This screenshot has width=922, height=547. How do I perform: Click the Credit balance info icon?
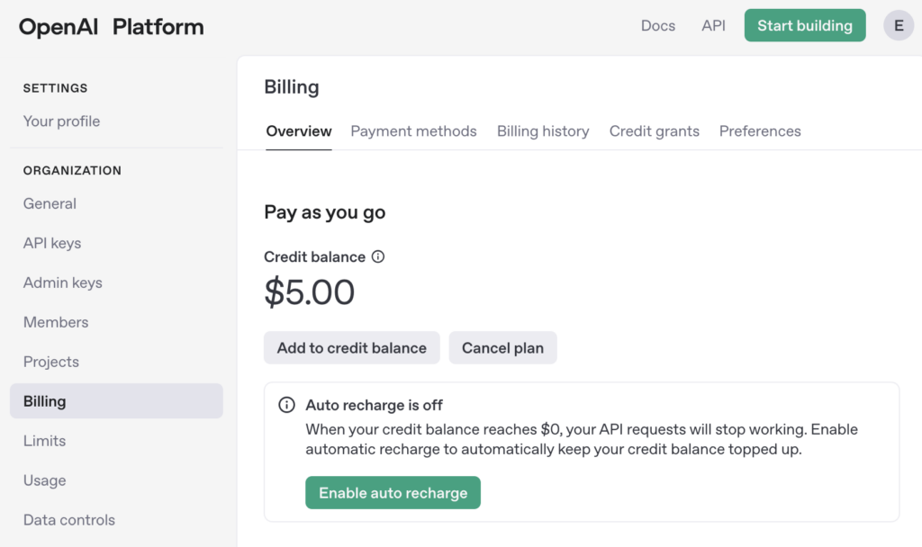click(x=378, y=256)
